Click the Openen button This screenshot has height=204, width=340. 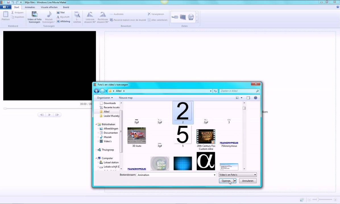(226, 181)
